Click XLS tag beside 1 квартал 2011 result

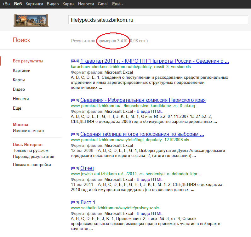click(x=75, y=61)
